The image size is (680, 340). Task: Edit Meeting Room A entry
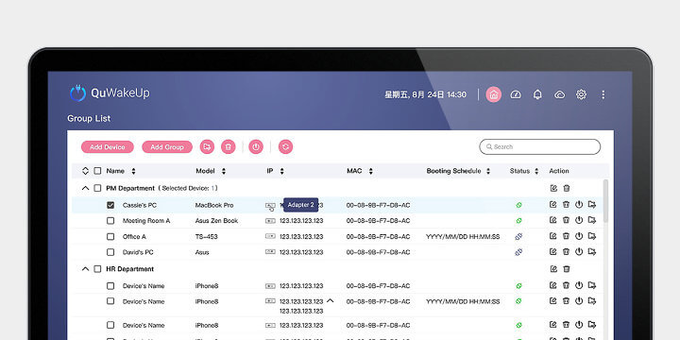point(552,220)
